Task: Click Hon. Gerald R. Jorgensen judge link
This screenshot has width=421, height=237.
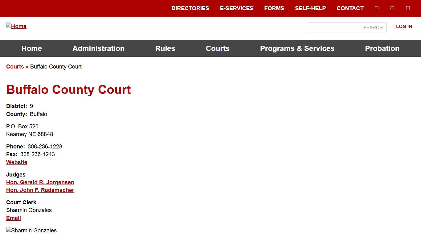Action: point(40,182)
